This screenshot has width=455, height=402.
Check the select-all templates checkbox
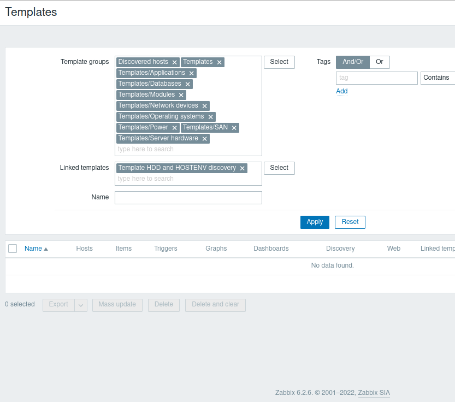[x=13, y=249]
